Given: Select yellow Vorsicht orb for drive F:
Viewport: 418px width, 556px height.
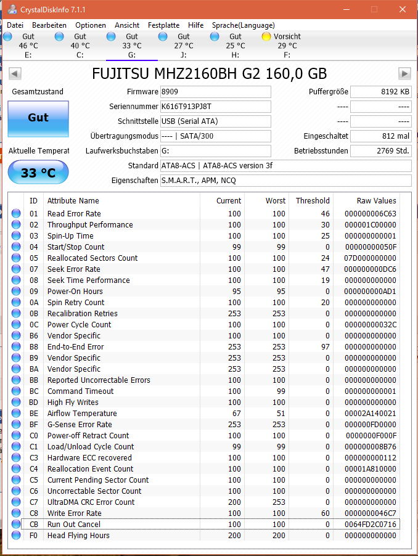Looking at the screenshot, I should pos(266,36).
